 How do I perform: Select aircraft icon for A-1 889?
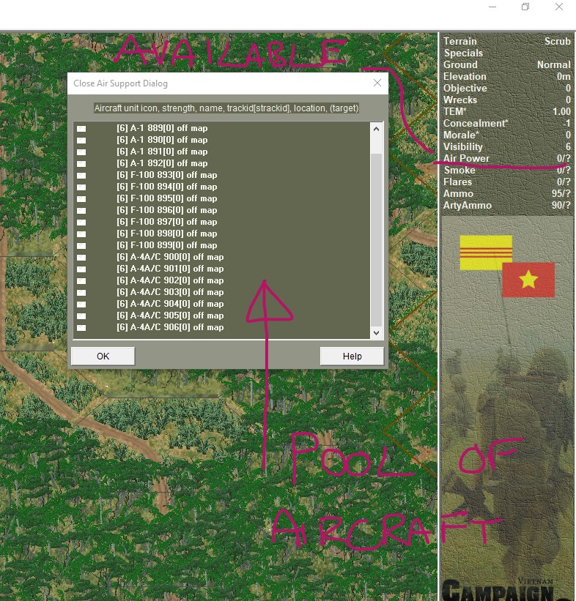81,128
